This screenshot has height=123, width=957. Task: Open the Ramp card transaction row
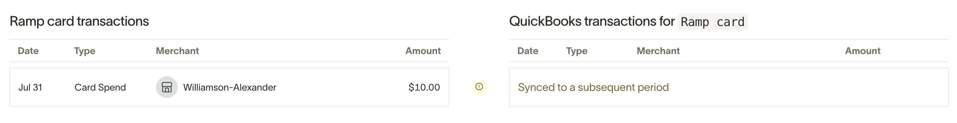point(229,87)
